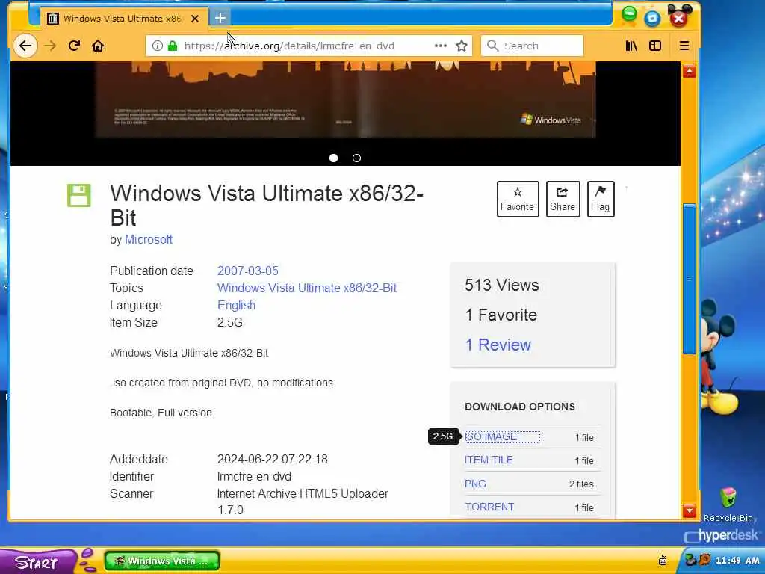765x574 pixels.
Task: Click the Item Size value '2.5G'
Action: pos(230,323)
